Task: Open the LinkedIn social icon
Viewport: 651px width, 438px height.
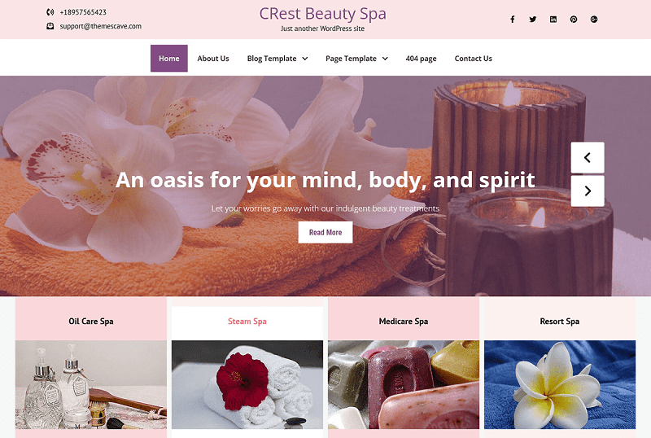Action: point(553,19)
